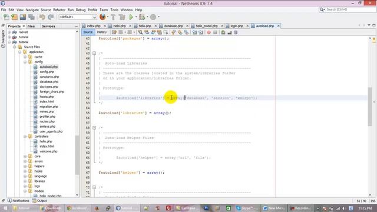The image size is (377, 212).
Task: Open the configuration <default> combo box
Action: point(77,17)
